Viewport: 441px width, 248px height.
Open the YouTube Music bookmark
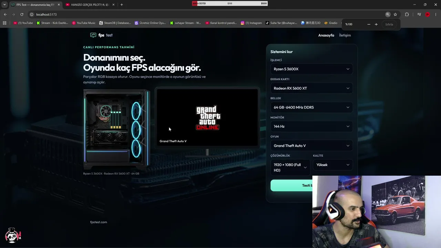point(84,23)
